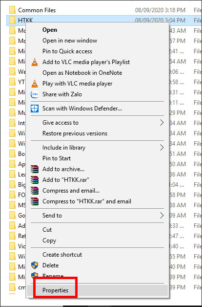This screenshot has width=202, height=307.
Task: Expand the Send to submenu arrow
Action: tap(162, 216)
